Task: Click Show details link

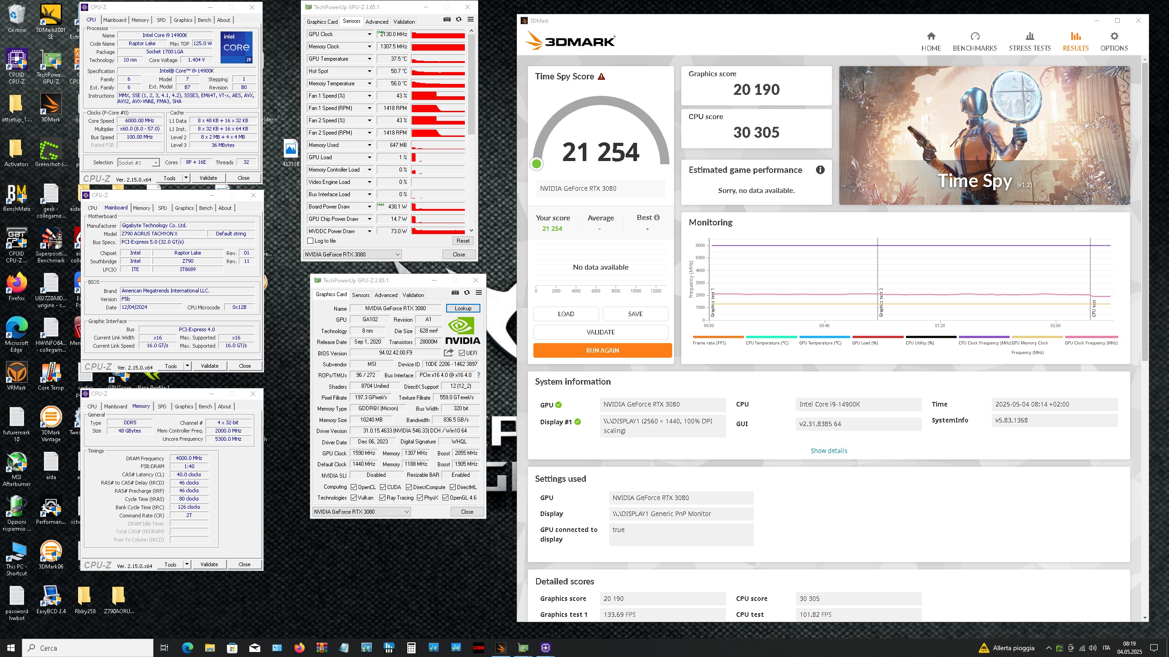Action: tap(829, 451)
